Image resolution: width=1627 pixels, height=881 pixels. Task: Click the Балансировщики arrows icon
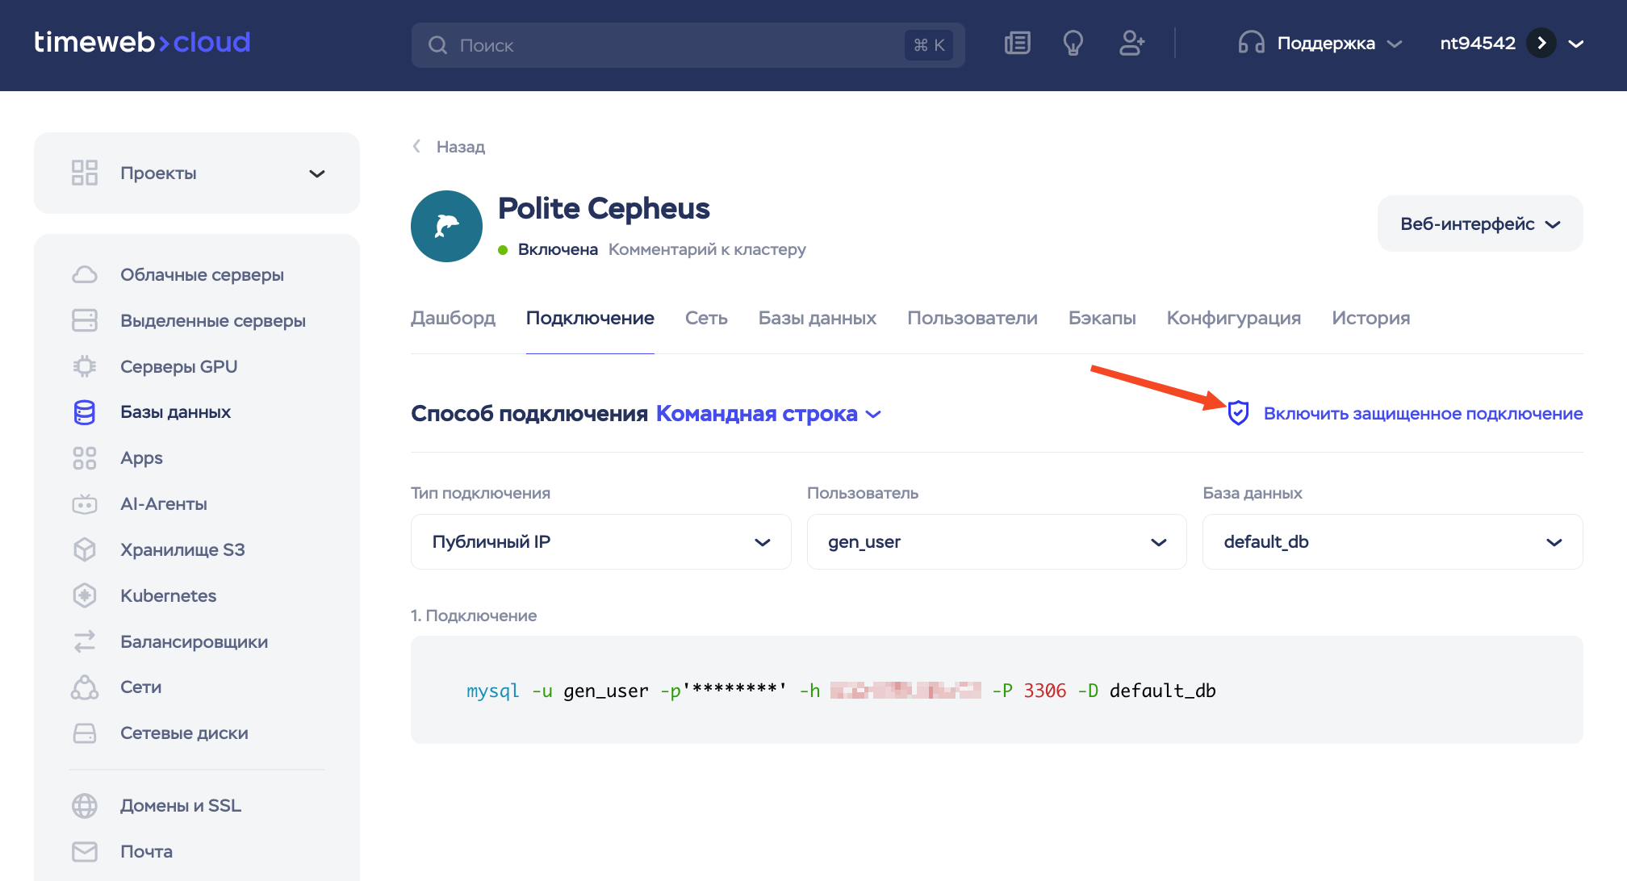(x=85, y=641)
